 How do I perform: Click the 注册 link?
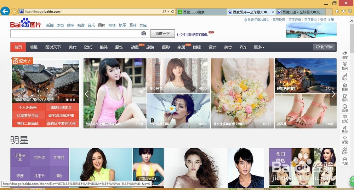(x=331, y=19)
